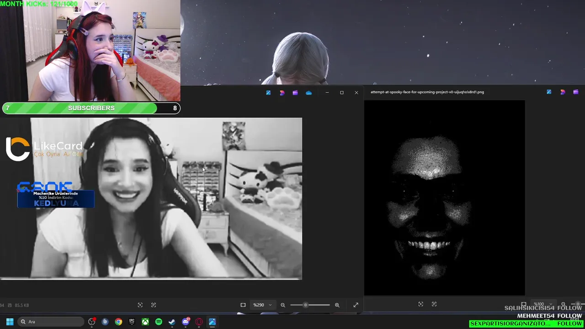585x329 pixels.
Task: Click the OneDrive cloud icon in Photos title bar
Action: coord(309,93)
